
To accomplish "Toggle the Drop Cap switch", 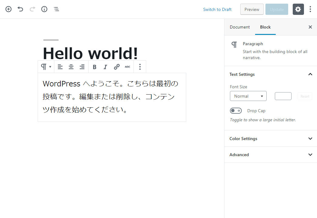I will tap(236, 111).
